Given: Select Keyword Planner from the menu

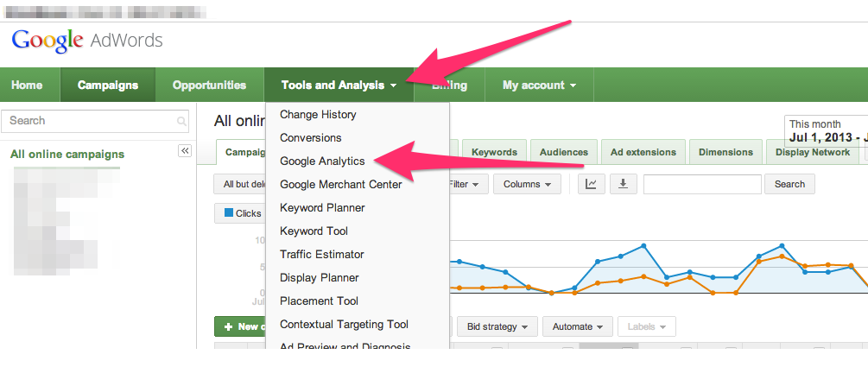Looking at the screenshot, I should click(x=322, y=207).
